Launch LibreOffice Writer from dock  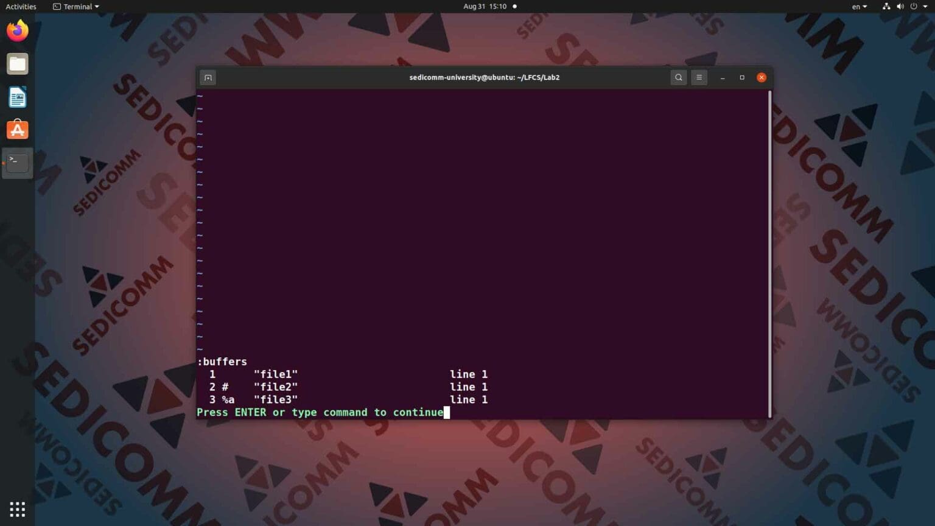coord(17,97)
